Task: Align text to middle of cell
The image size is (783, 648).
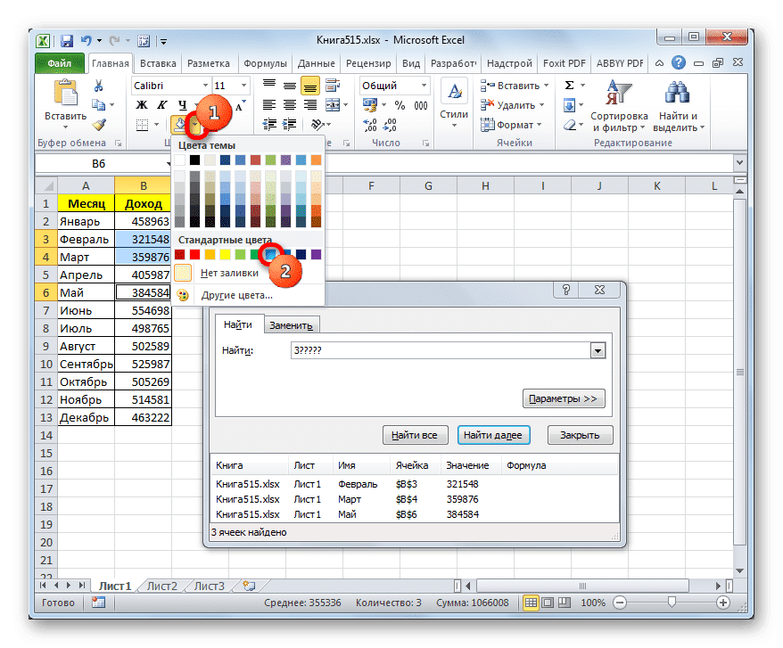Action: pyautogui.click(x=290, y=86)
